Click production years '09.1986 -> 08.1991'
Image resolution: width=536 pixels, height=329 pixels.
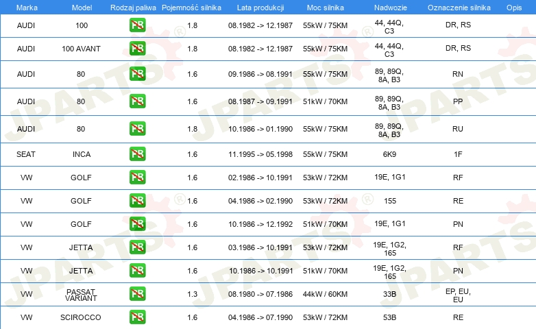click(x=260, y=74)
